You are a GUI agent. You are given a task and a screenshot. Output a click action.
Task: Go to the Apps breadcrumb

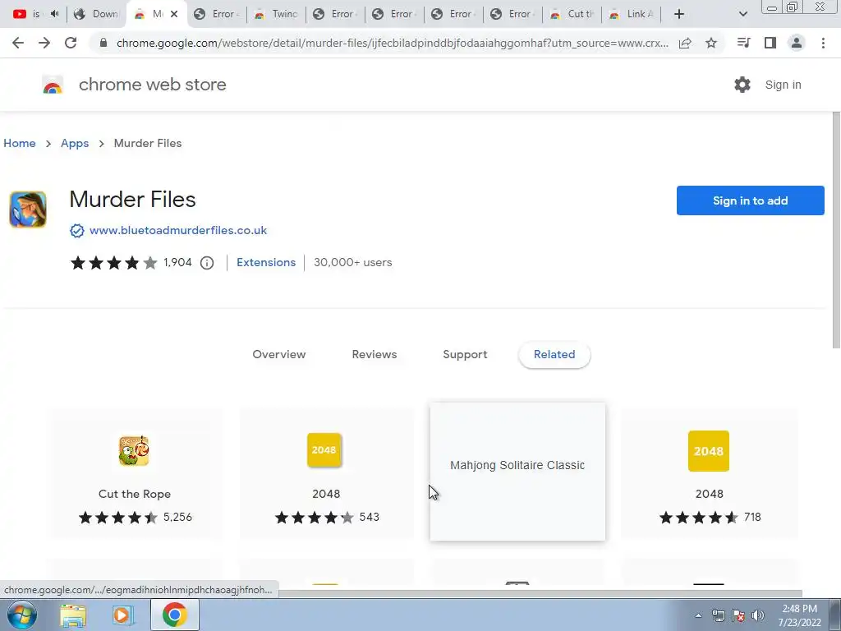click(75, 143)
